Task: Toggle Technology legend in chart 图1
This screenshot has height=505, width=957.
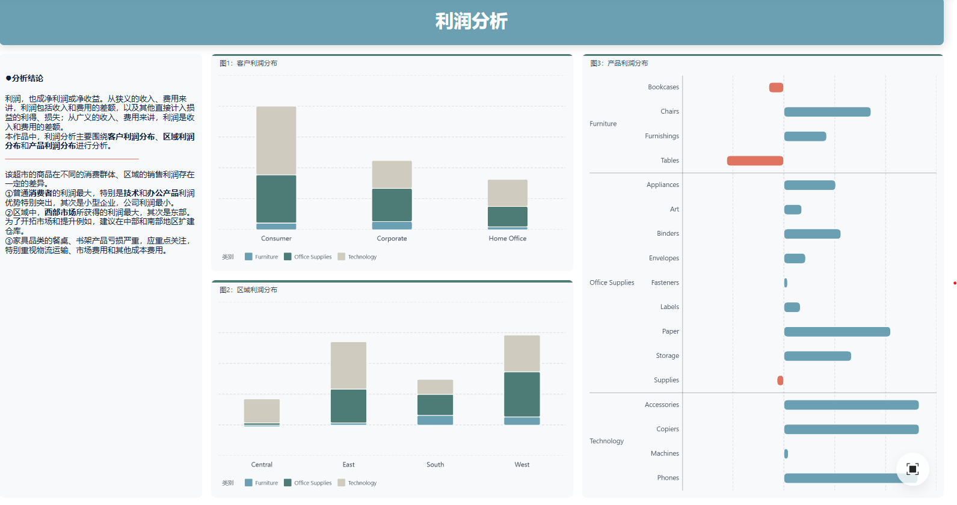Action: (357, 257)
